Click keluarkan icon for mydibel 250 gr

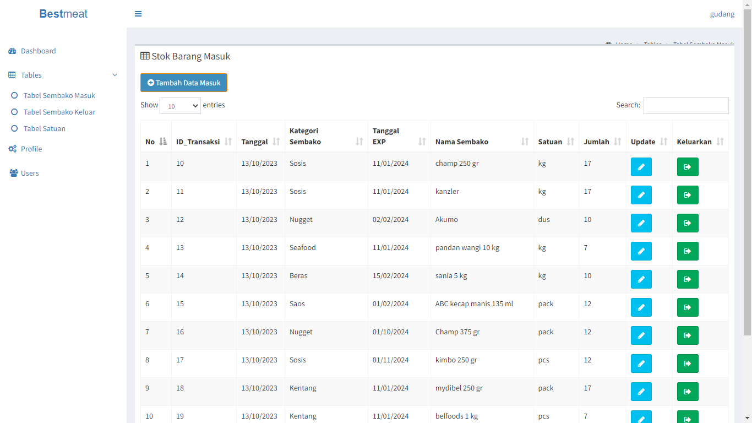coord(687,392)
